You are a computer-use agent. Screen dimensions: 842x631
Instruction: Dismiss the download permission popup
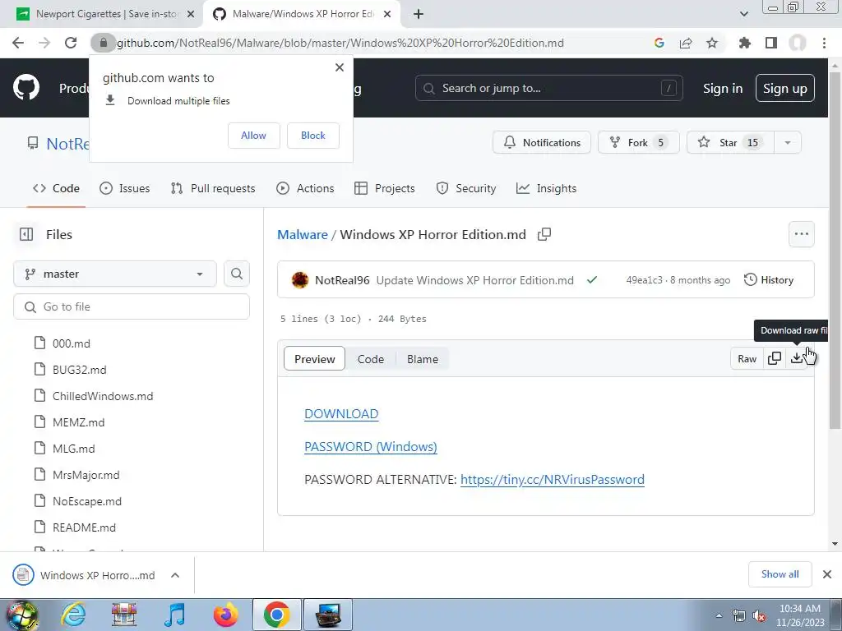(x=340, y=67)
